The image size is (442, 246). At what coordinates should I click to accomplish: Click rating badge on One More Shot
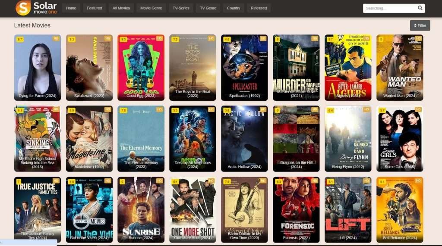click(x=175, y=181)
